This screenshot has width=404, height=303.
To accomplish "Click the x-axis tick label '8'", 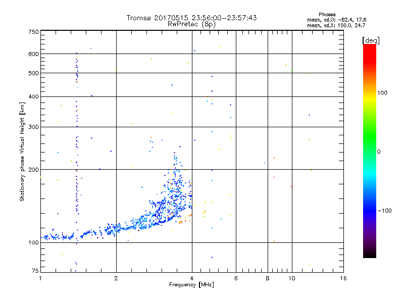I will click(x=268, y=278).
